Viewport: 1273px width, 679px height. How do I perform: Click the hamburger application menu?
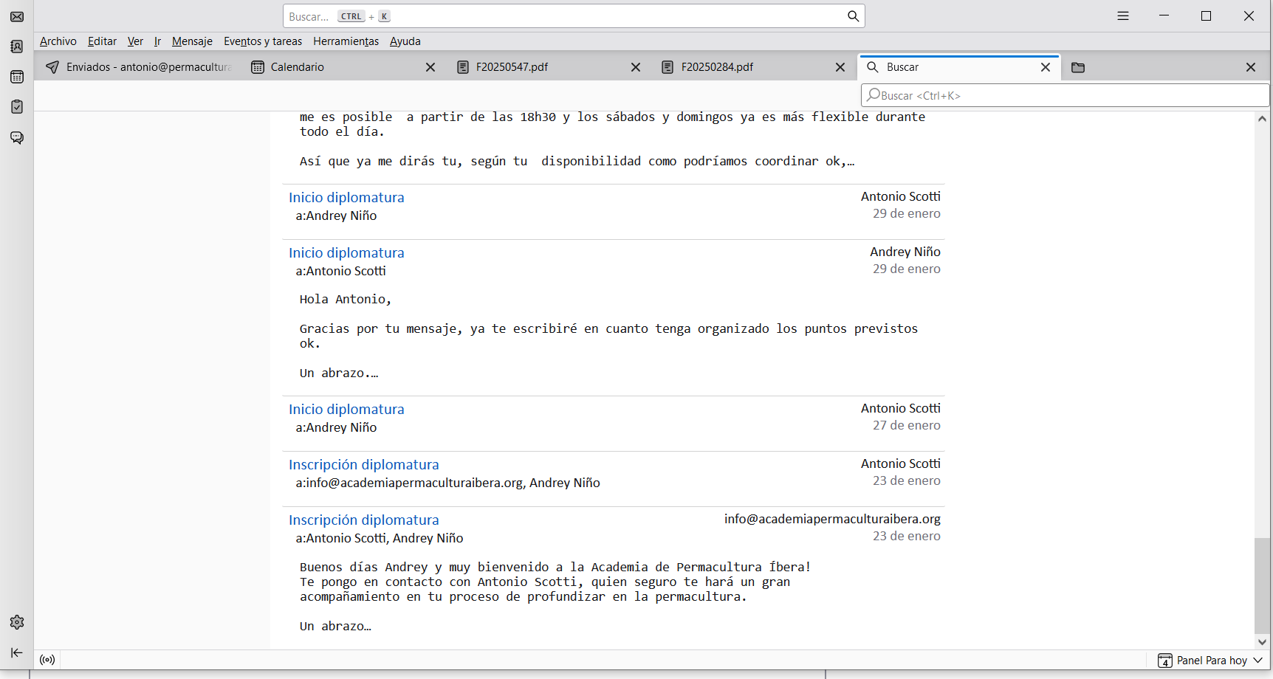(x=1122, y=16)
